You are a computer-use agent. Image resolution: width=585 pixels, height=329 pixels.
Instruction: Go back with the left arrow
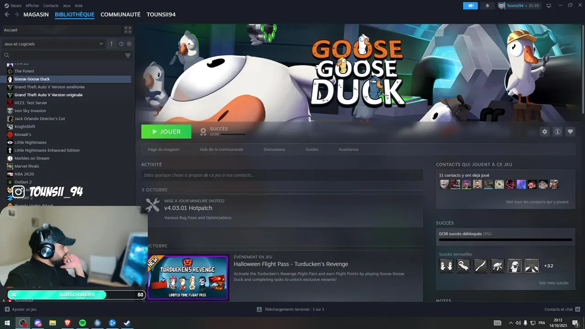point(7,15)
